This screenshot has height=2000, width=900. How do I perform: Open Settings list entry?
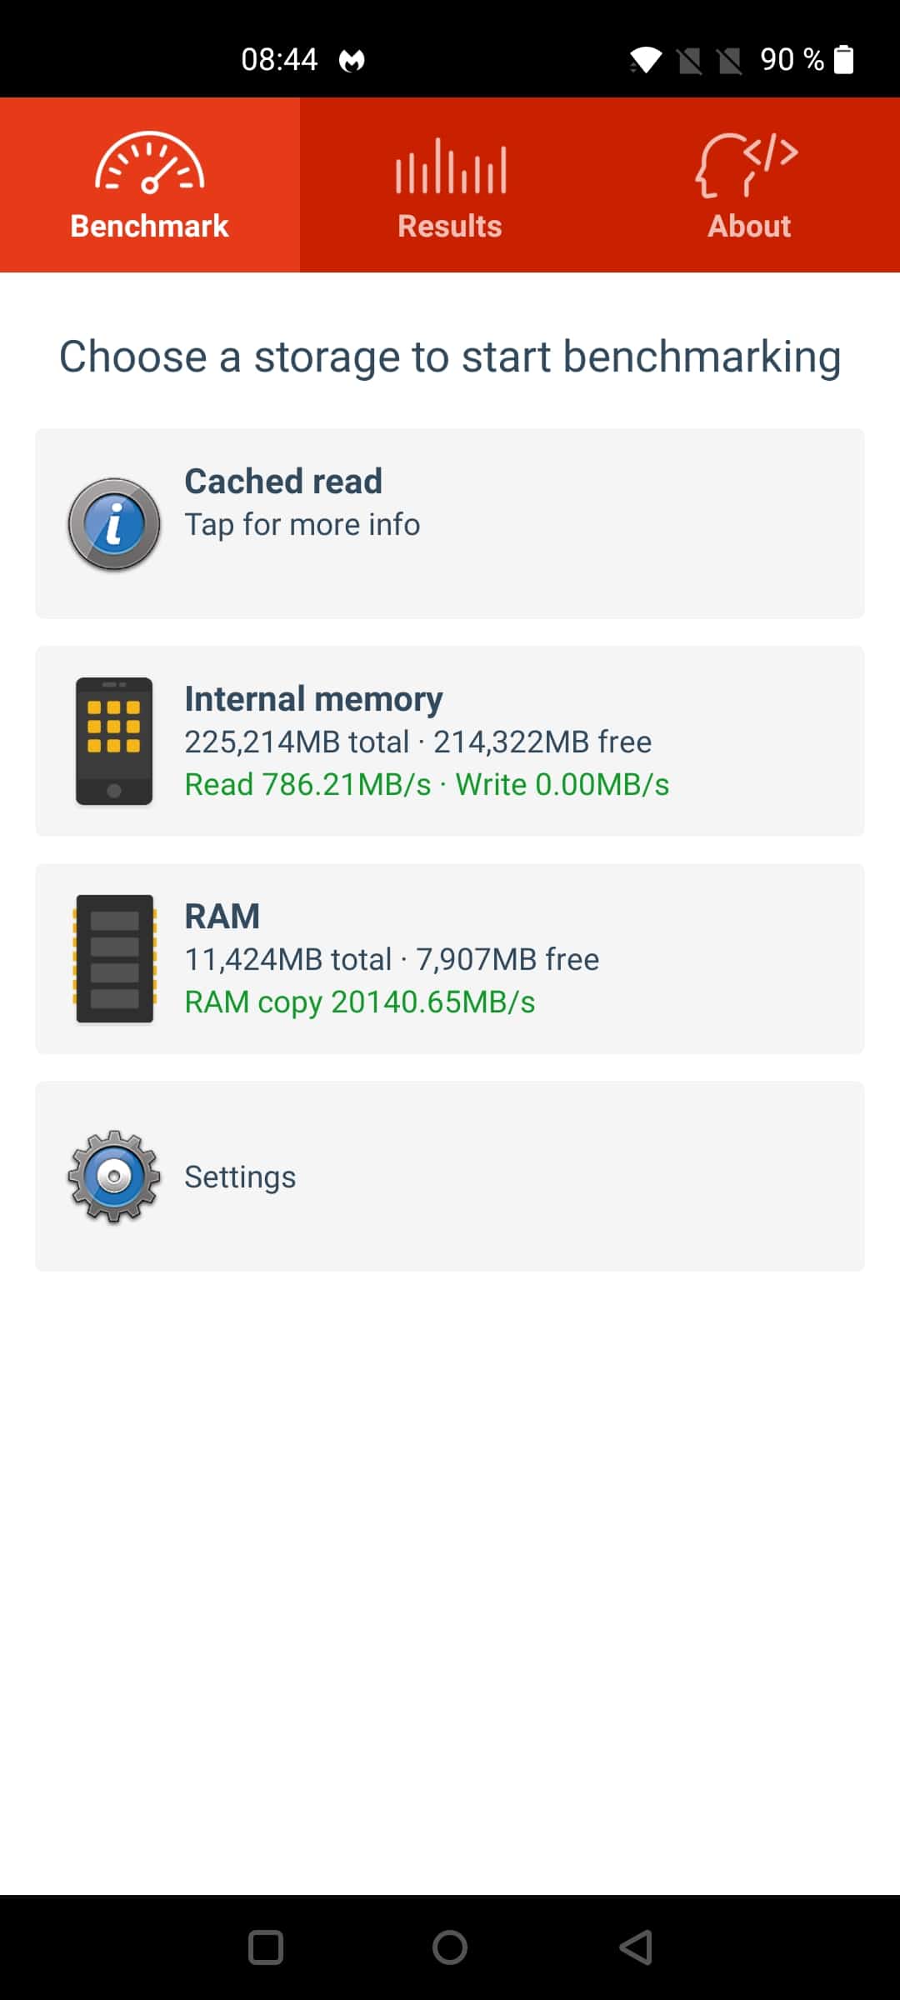pos(450,1176)
